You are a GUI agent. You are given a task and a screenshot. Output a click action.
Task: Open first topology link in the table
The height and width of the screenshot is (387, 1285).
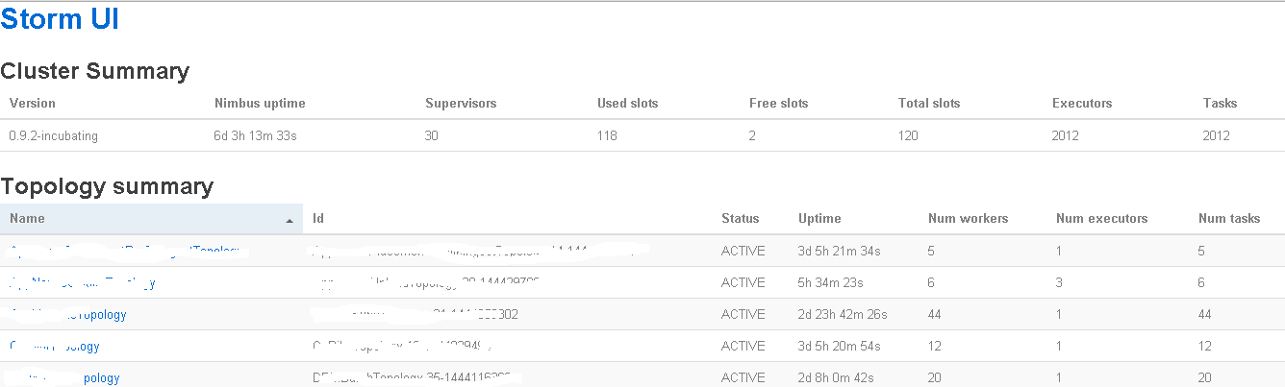coord(123,252)
